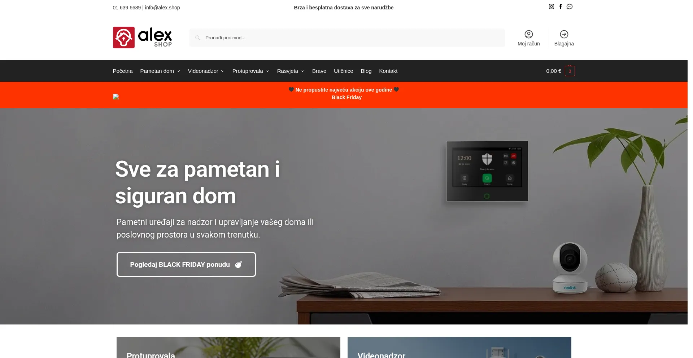Image resolution: width=693 pixels, height=358 pixels.
Task: Open the Facebook social icon
Action: click(560, 6)
